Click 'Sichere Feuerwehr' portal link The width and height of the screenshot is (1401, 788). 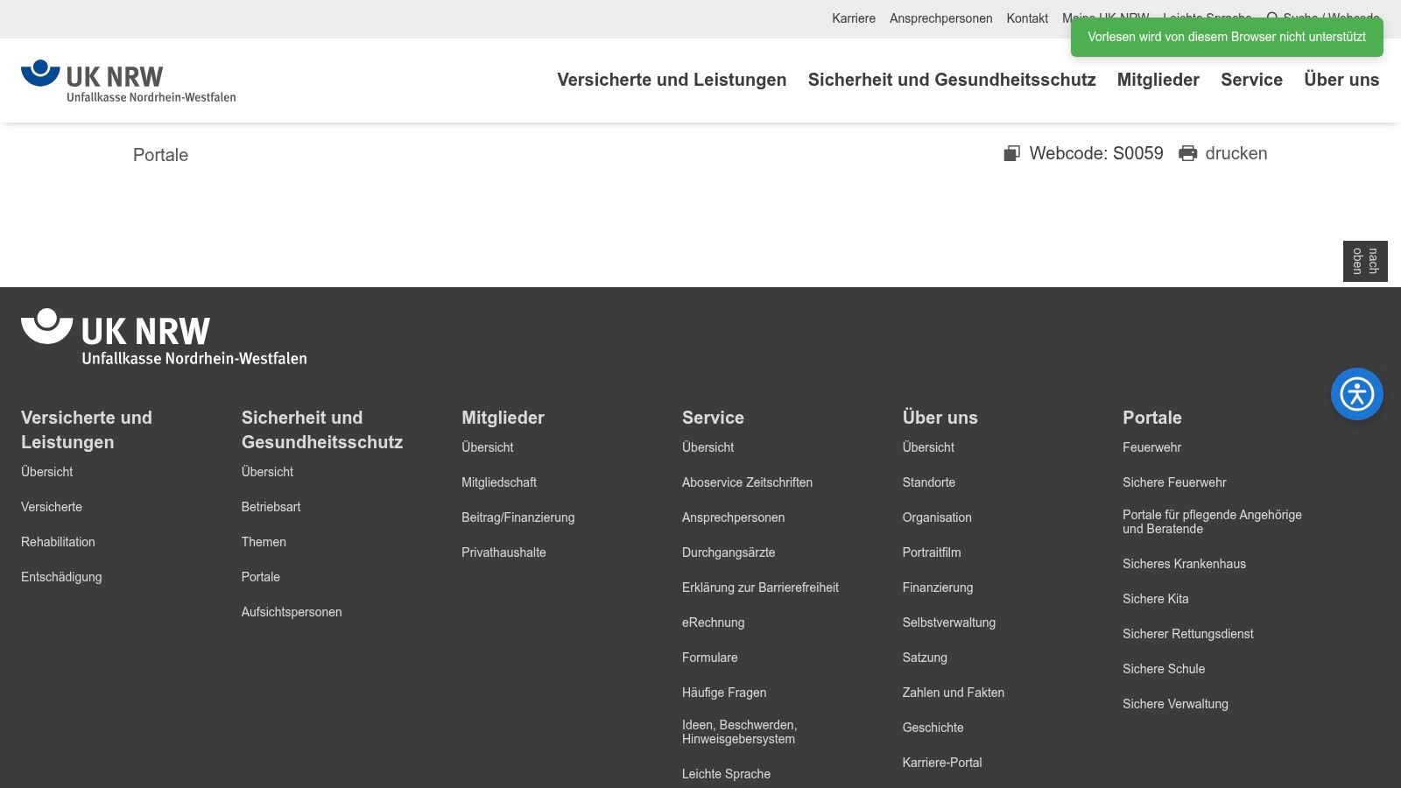click(1174, 482)
